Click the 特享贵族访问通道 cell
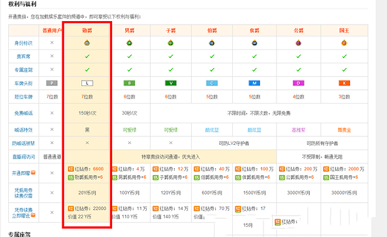Image resolution: width=387 pixels, height=237 pixels. (x=171, y=157)
